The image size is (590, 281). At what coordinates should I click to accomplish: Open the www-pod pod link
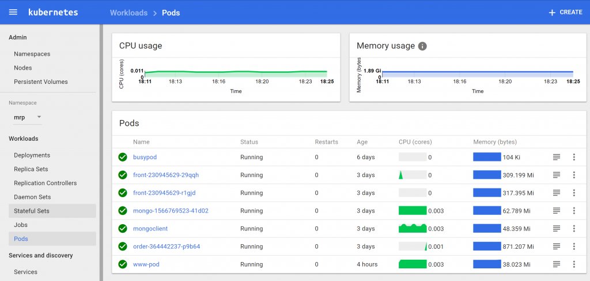click(x=146, y=264)
